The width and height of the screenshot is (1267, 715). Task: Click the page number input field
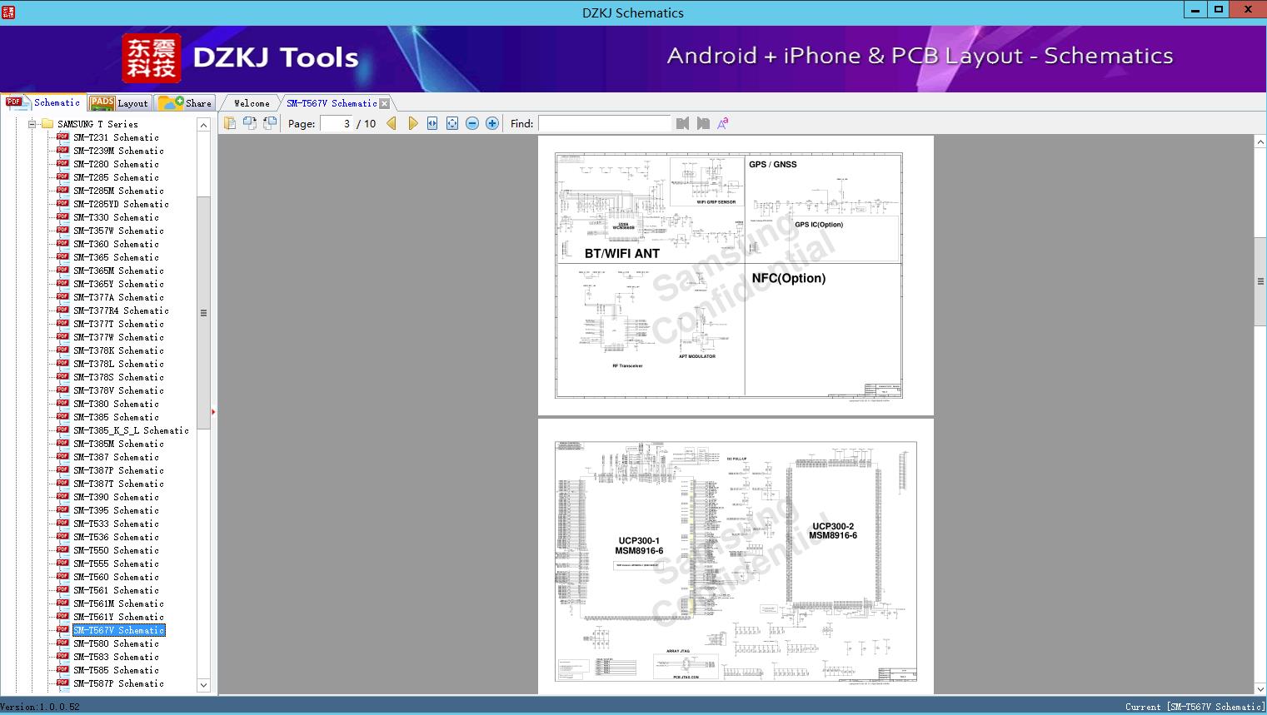(x=337, y=123)
